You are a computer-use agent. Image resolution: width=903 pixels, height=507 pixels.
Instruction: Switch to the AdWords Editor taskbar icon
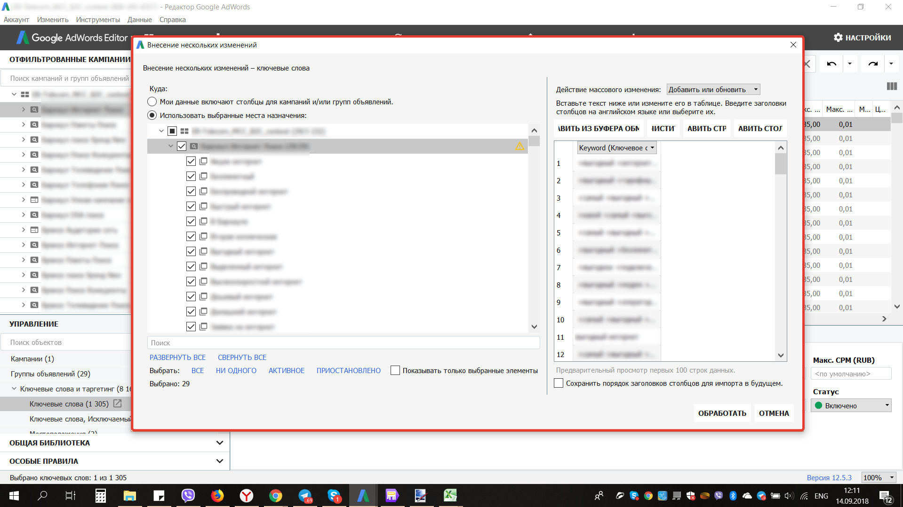[x=363, y=495]
